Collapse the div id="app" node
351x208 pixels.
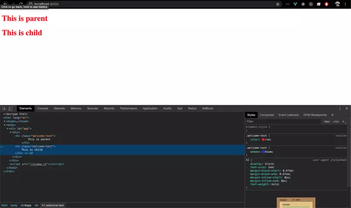pyautogui.click(x=7, y=129)
